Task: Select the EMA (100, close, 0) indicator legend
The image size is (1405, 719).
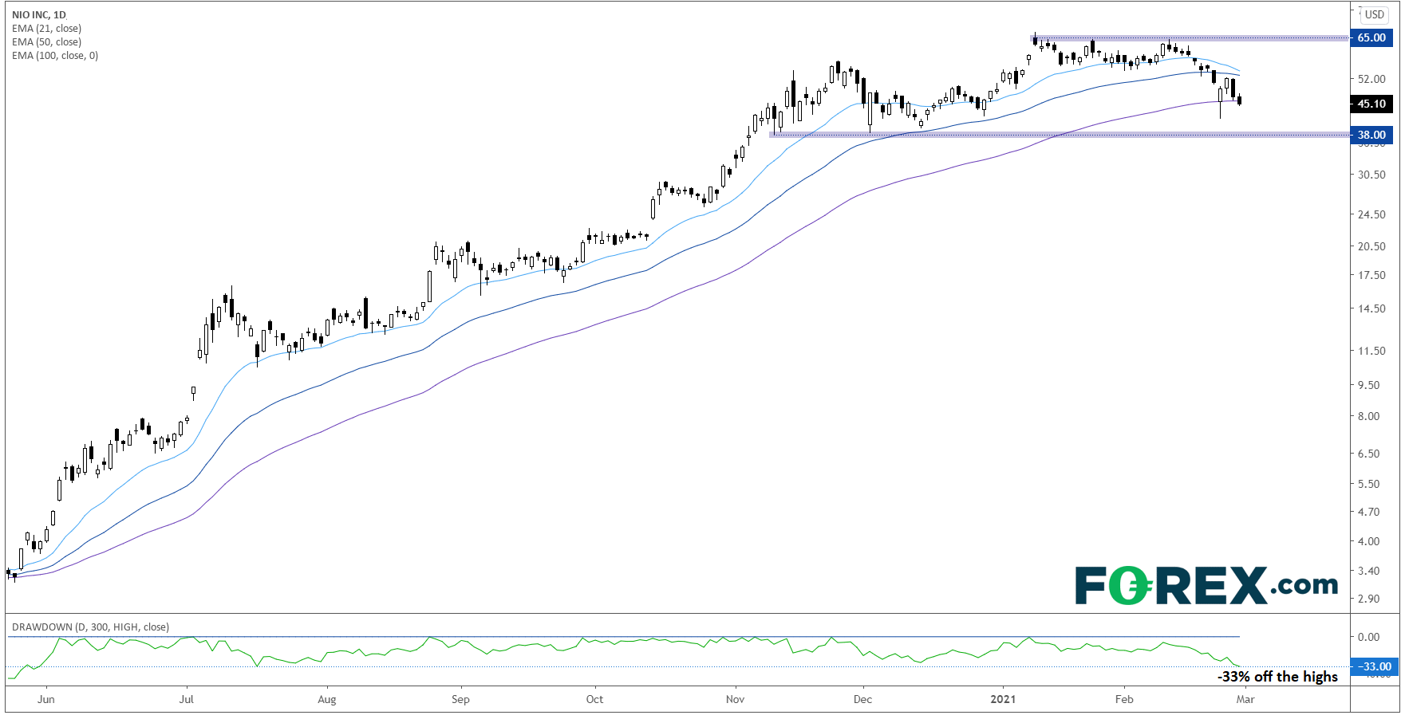Action: [55, 55]
